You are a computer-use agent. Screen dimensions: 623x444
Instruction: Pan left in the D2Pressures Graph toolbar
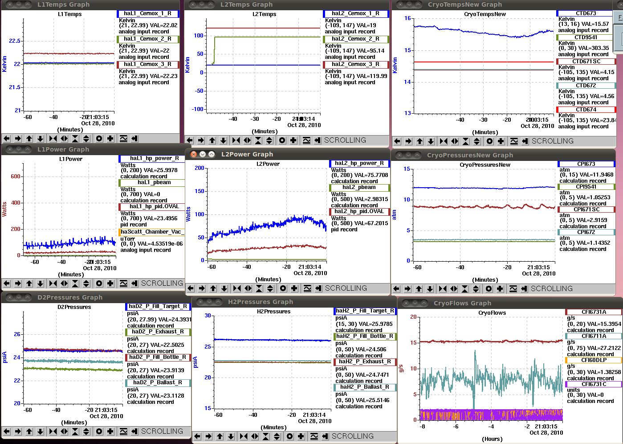7,432
